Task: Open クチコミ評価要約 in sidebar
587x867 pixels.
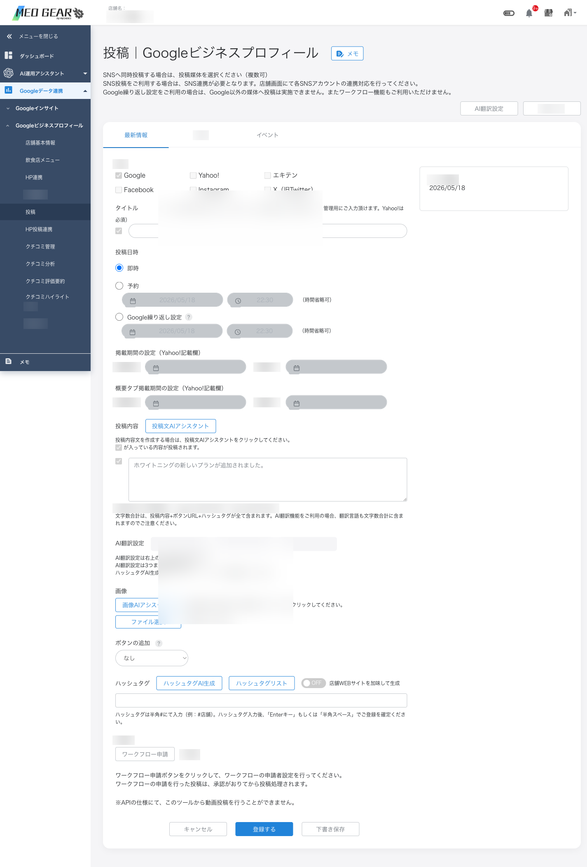Action: pos(45,281)
